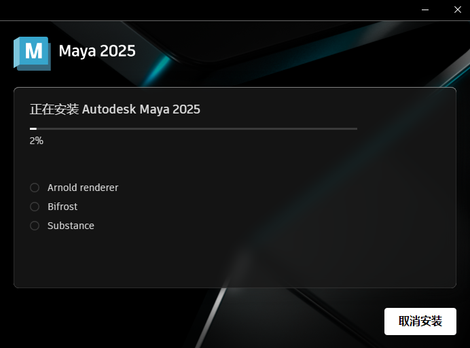Click the 正在安装 Autodesk Maya 2025 heading
470x348 pixels.
coord(115,109)
